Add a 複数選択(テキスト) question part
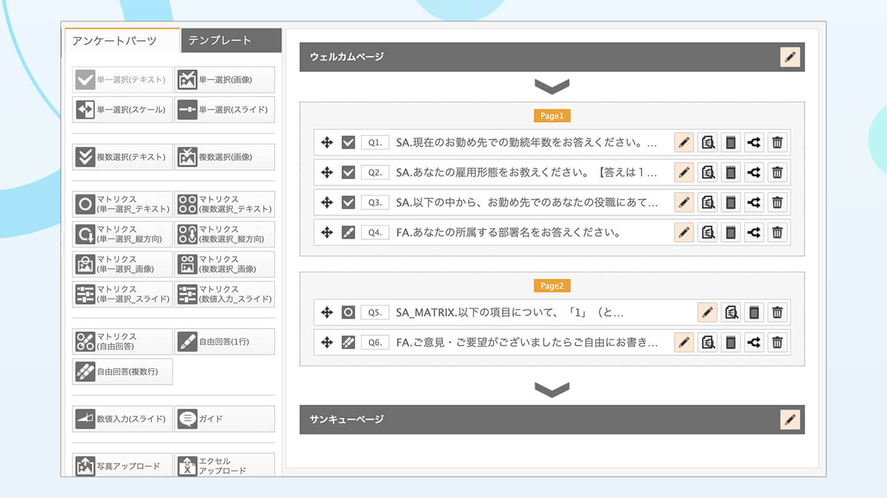 point(123,157)
